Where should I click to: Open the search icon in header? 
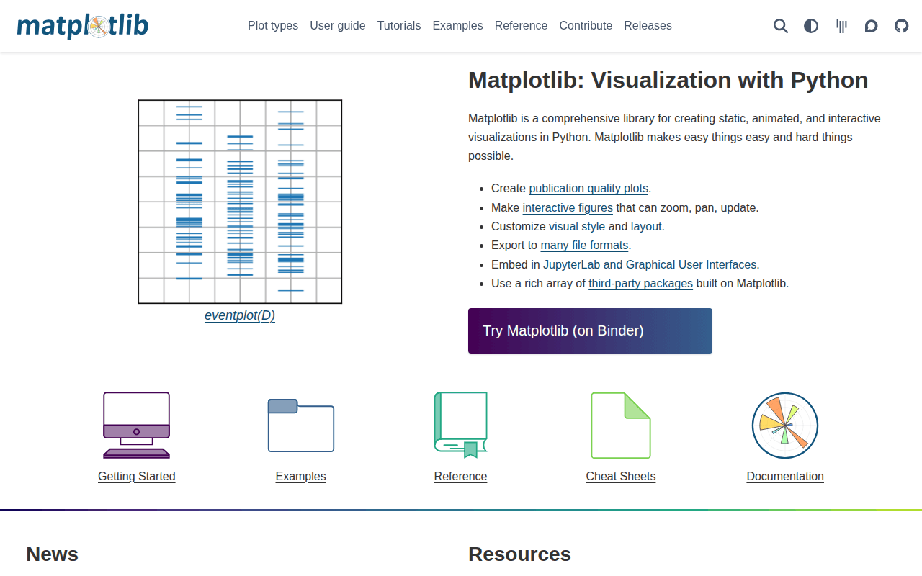point(781,26)
